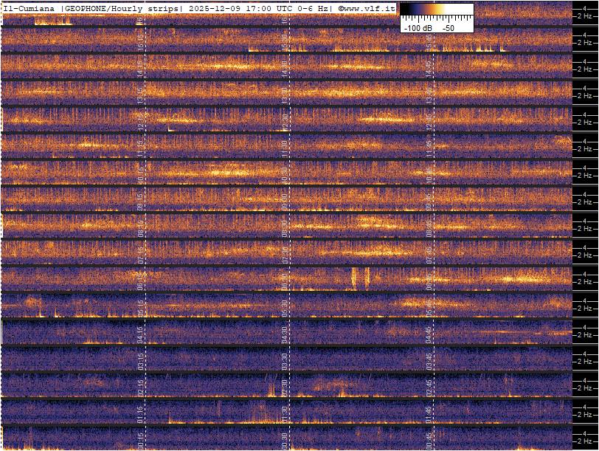
Task: Click the 05:15 time marker
Action: coord(142,306)
